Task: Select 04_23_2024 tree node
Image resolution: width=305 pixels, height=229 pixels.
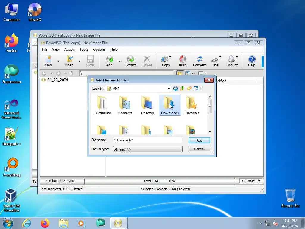Action: [x=57, y=80]
